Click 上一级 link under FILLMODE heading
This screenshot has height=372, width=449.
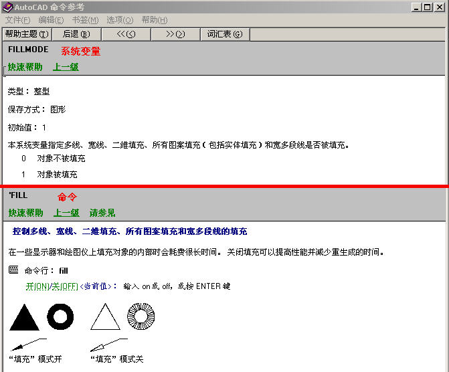coord(66,67)
